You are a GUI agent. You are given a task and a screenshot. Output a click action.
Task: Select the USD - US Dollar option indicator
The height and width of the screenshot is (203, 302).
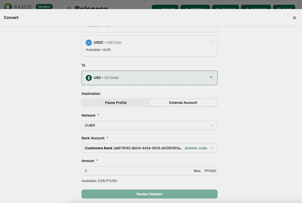[x=211, y=77]
